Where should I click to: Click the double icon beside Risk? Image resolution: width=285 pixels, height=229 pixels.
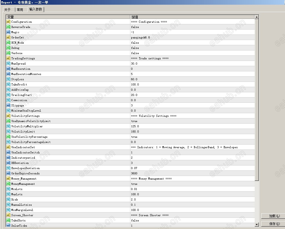(x=8, y=199)
